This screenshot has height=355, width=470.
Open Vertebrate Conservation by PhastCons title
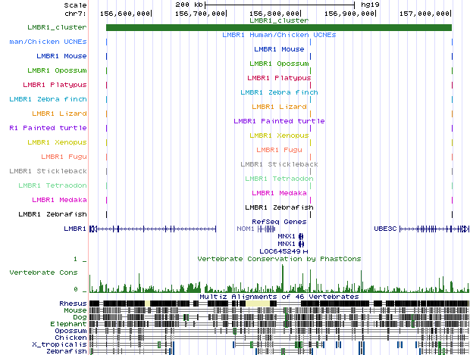pos(279,258)
